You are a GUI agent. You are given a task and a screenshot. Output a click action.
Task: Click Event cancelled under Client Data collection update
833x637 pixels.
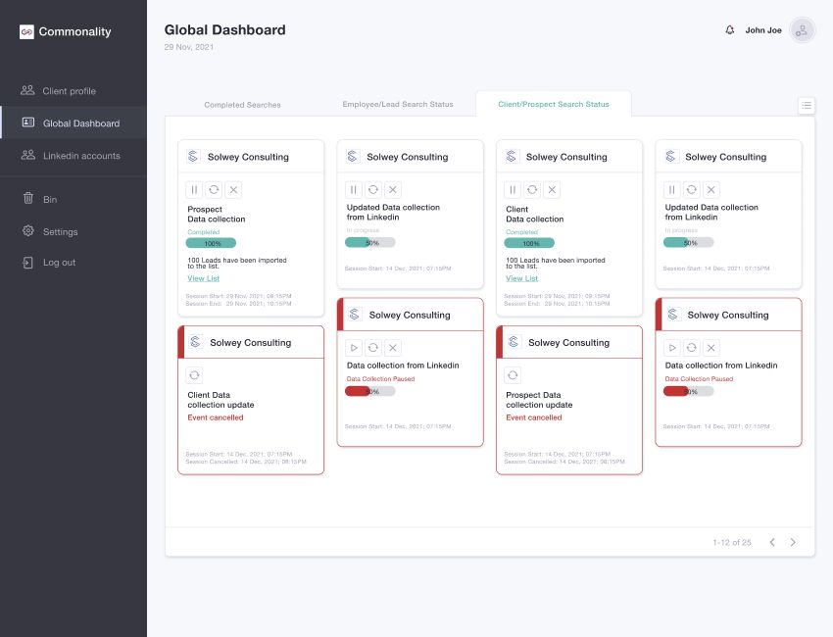point(216,417)
